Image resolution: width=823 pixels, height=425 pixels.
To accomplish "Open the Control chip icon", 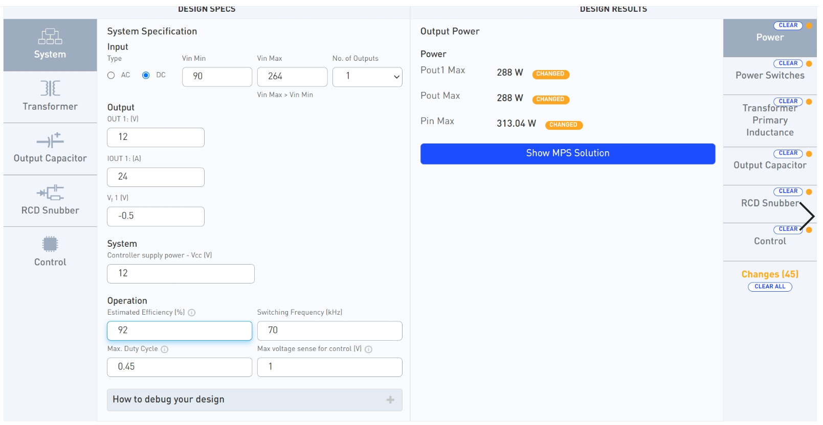I will pos(50,244).
